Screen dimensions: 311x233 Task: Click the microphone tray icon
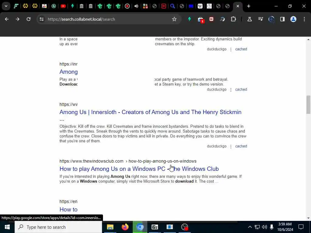[x=272, y=227]
